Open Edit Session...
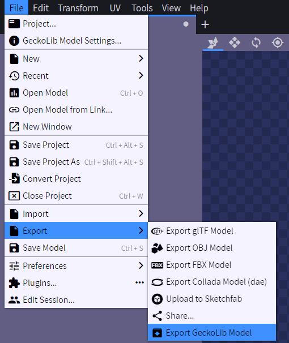The image size is (289, 343). (76, 299)
